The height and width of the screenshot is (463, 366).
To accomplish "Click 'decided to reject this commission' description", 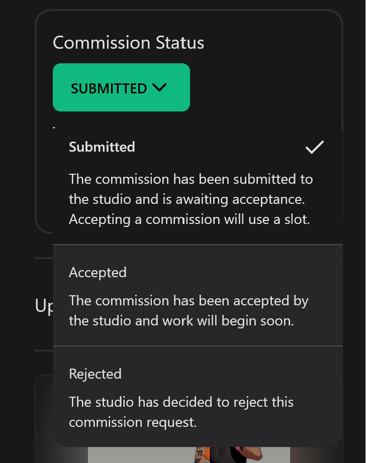I will 181,402.
